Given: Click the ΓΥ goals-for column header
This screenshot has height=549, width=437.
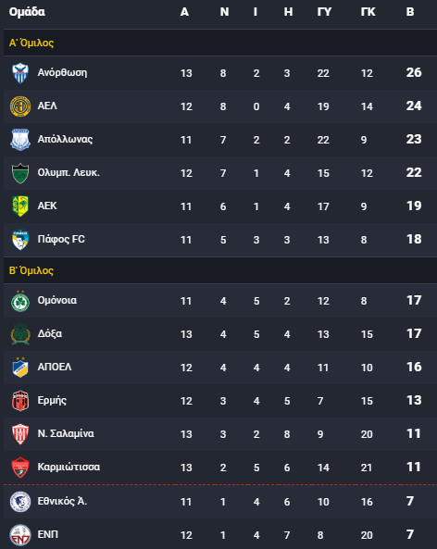Looking at the screenshot, I should pos(324,12).
